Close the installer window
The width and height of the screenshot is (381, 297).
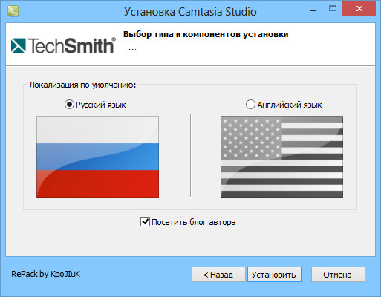coord(359,9)
